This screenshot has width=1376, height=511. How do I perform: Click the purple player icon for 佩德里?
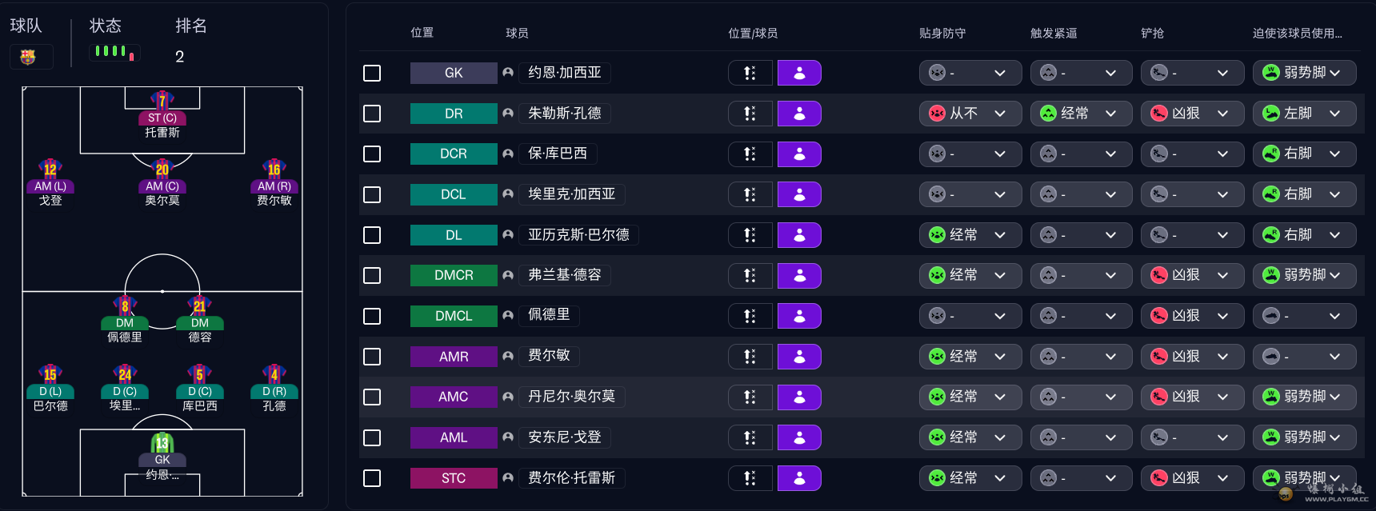click(x=799, y=316)
